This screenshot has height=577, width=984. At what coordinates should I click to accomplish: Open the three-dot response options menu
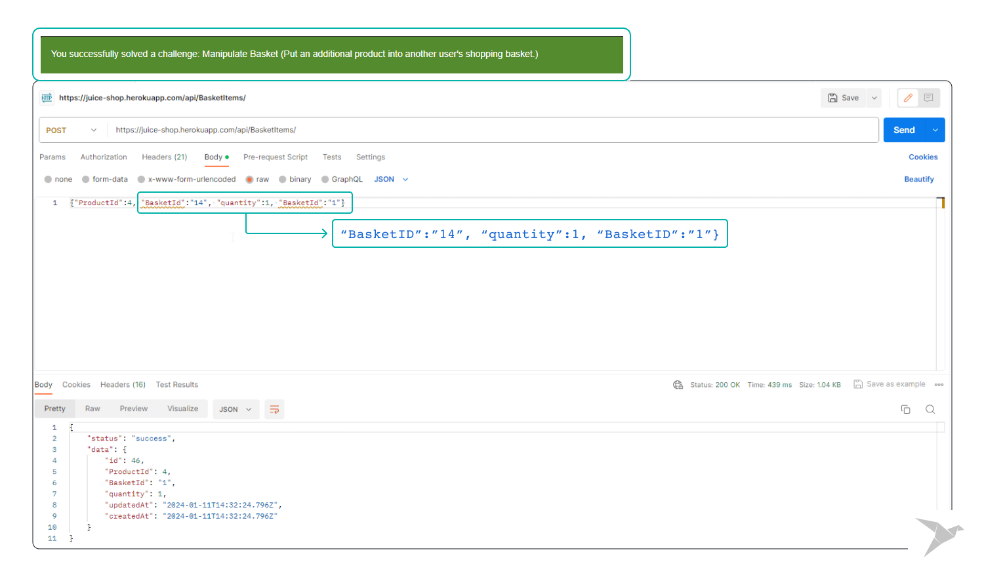click(939, 385)
